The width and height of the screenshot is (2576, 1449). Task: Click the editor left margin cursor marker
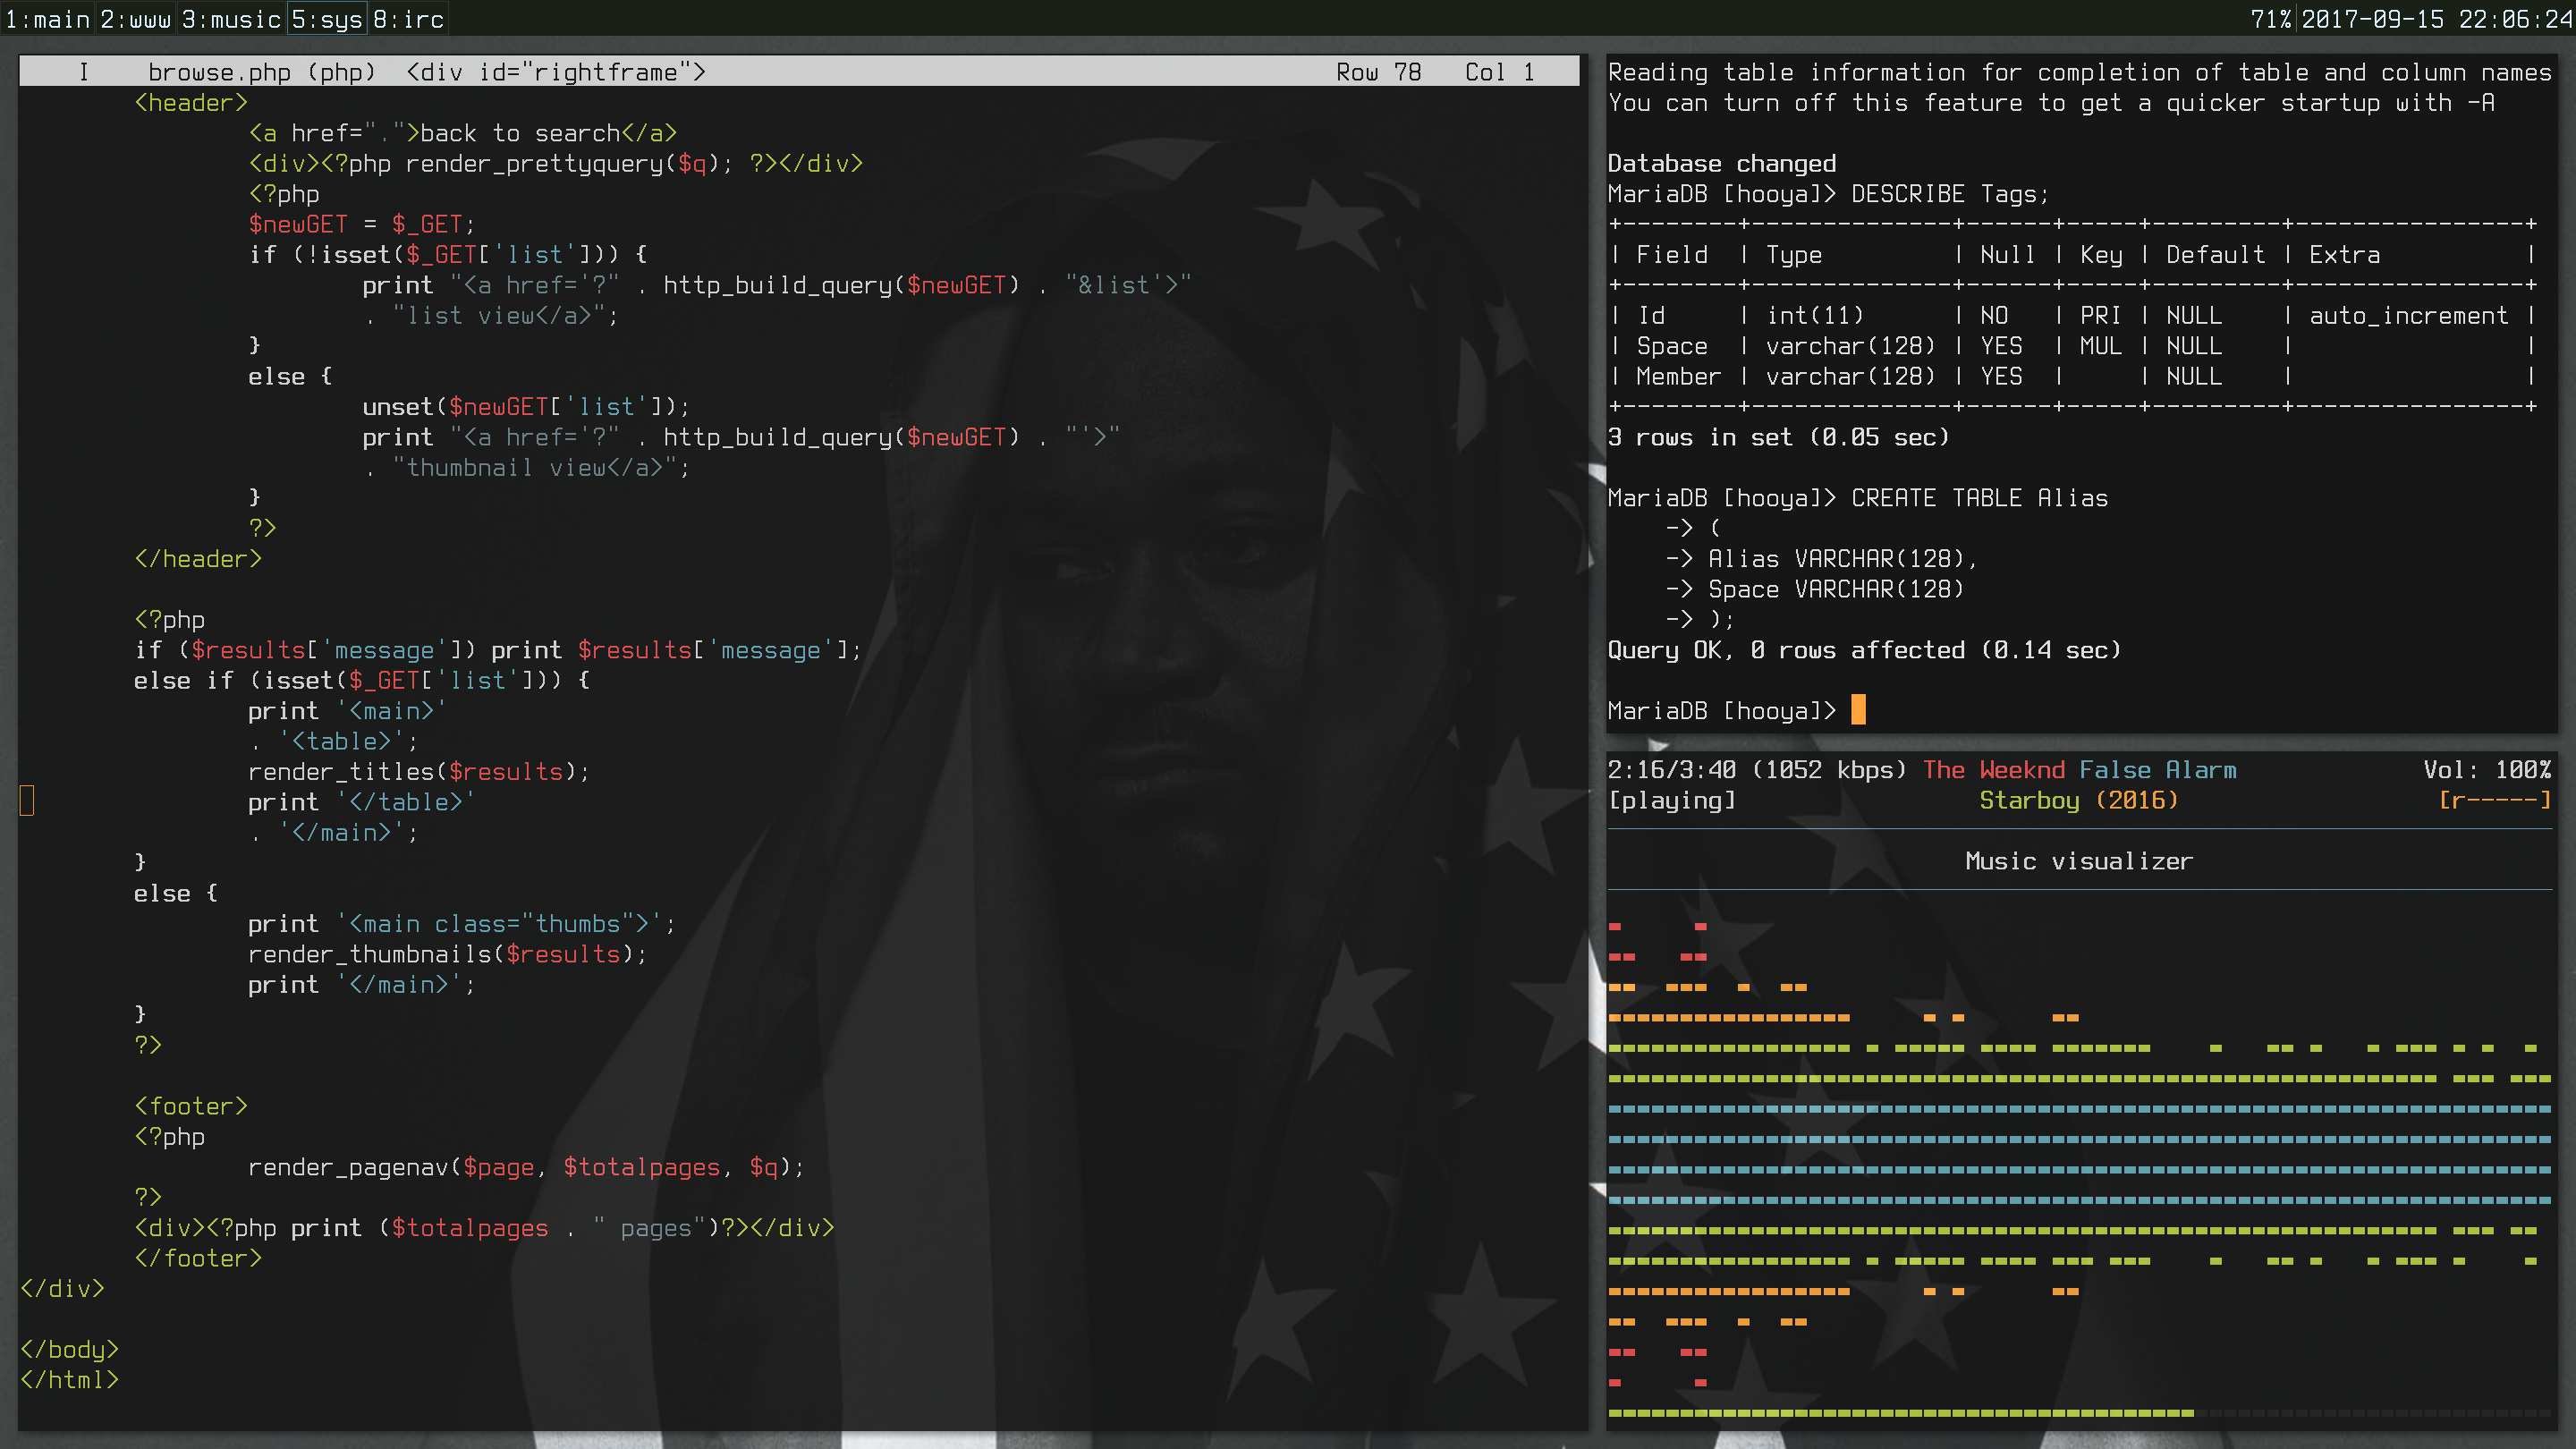coord(27,800)
